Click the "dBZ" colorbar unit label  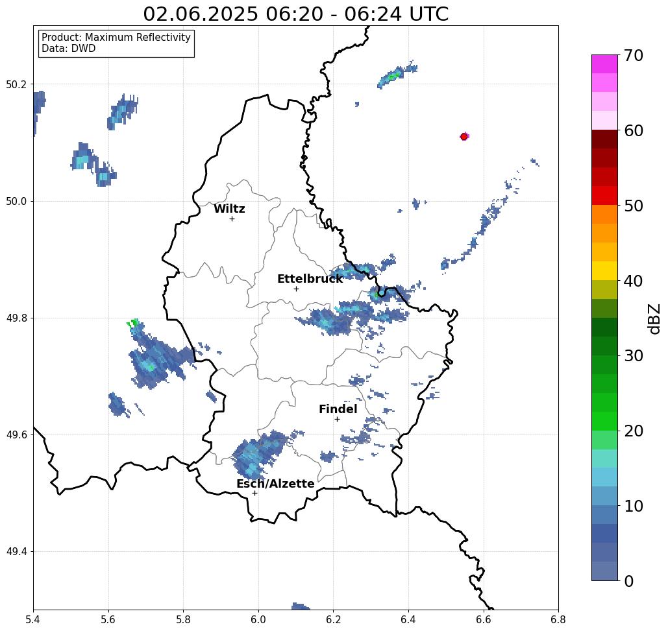(654, 318)
